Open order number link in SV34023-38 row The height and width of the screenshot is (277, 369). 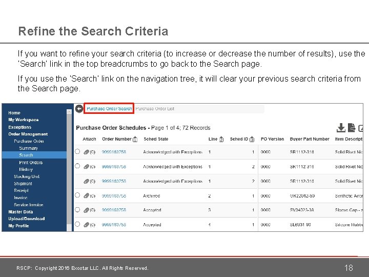pyautogui.click(x=114, y=210)
